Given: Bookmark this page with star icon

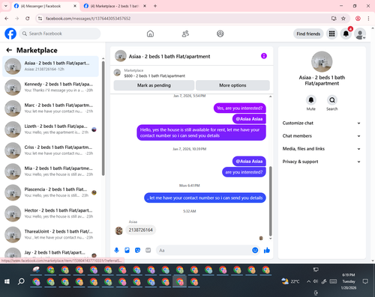Looking at the screenshot, I should [x=343, y=19].
